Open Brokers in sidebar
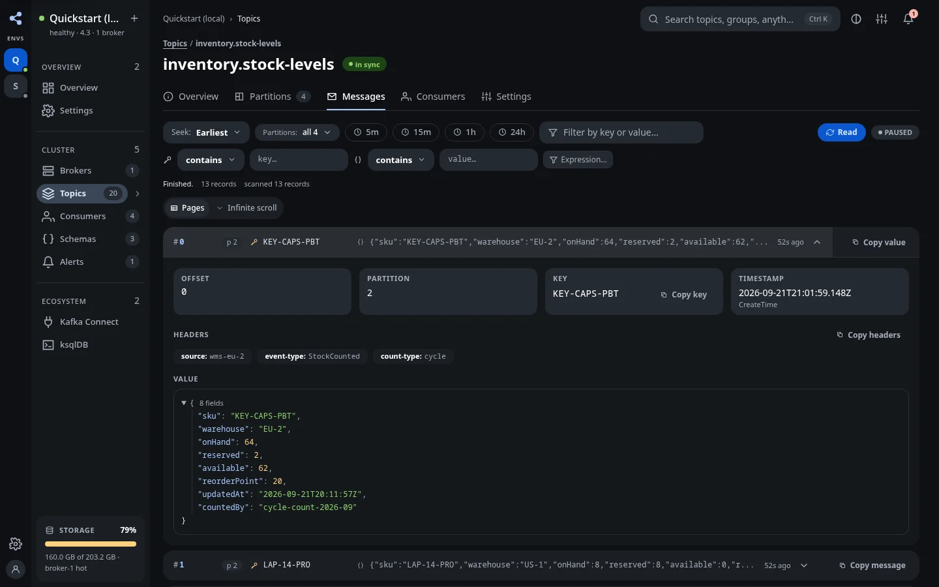939x587 pixels. tap(91, 170)
